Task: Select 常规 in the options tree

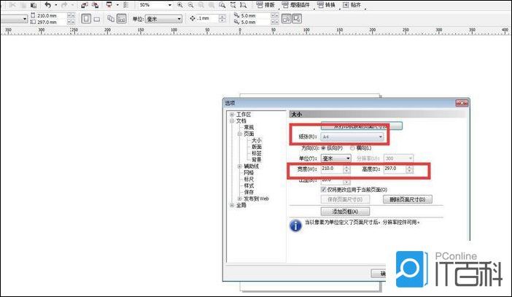Action: click(249, 128)
